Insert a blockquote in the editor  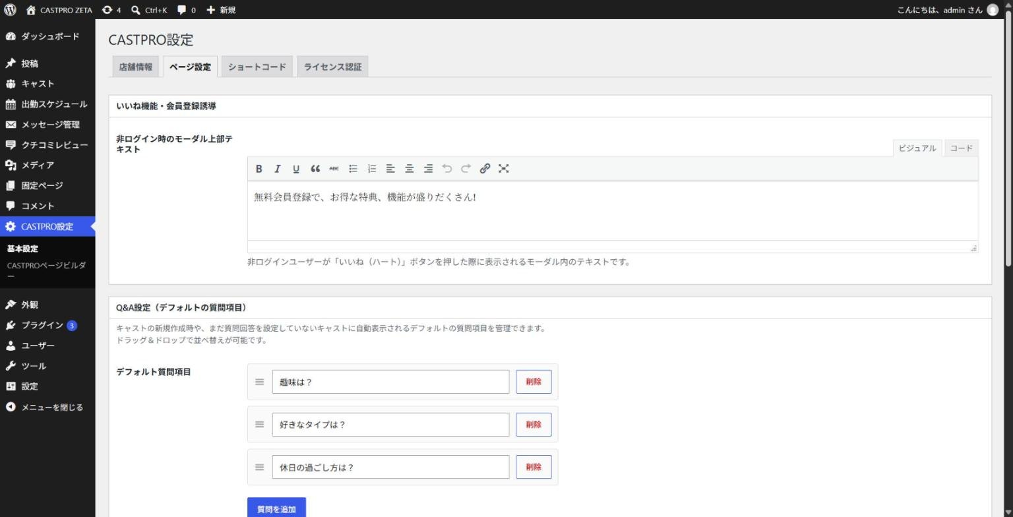[315, 169]
